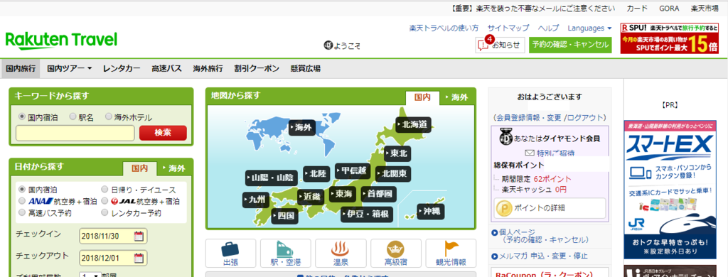The width and height of the screenshot is (728, 277).
Task: Select 国内 tab in map search
Action: pos(422,97)
